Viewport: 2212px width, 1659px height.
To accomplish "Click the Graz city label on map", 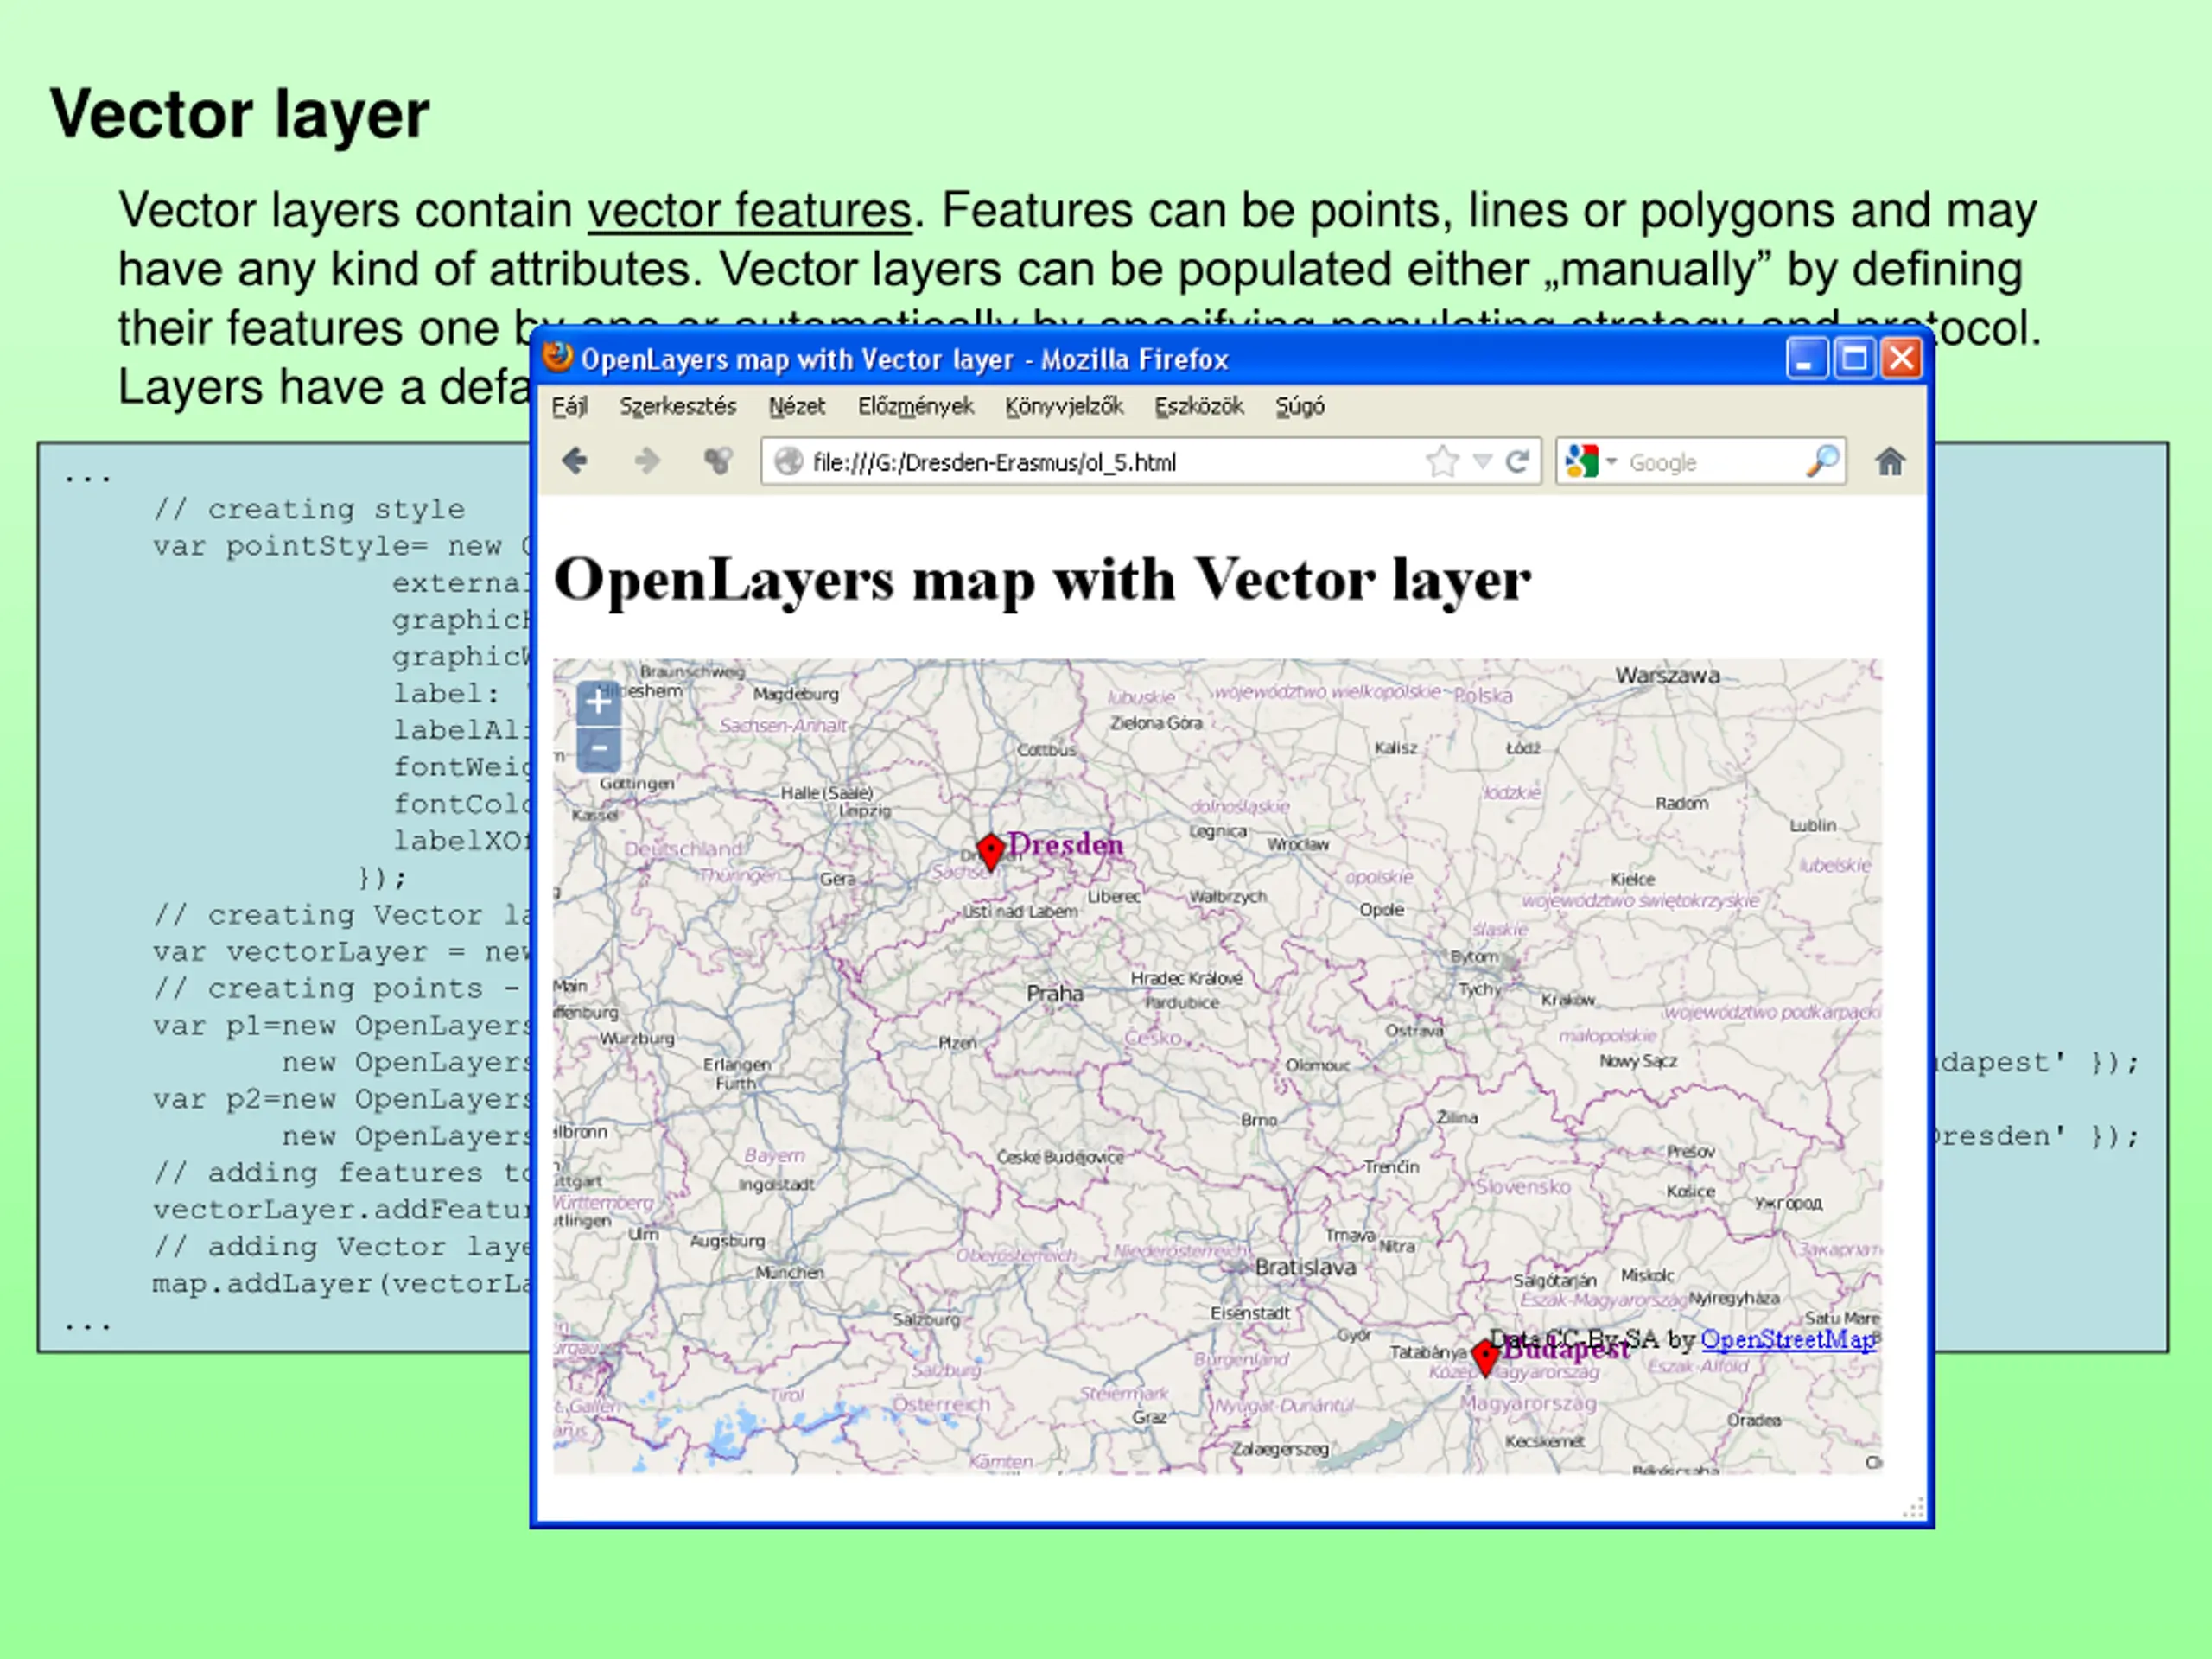I will [x=1149, y=1417].
